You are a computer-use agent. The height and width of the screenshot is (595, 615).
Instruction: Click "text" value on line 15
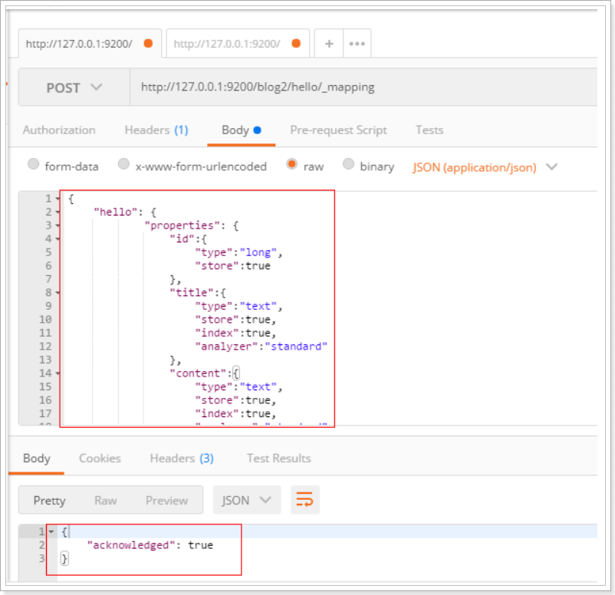click(x=258, y=386)
